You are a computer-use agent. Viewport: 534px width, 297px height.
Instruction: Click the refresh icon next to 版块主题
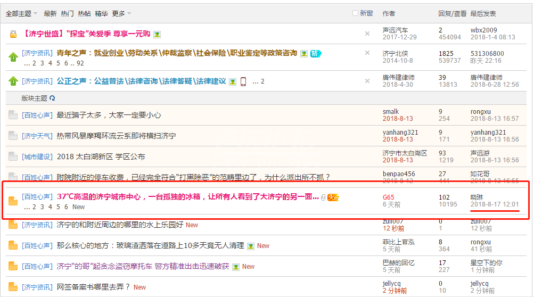(52, 98)
